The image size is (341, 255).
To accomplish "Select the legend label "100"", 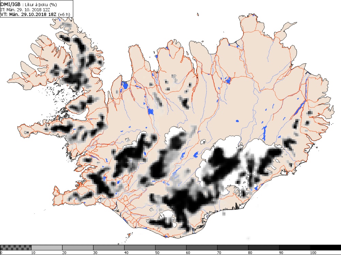I will pos(313,253).
